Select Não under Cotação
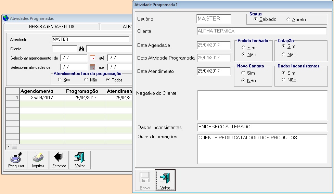The image size is (334, 194). (x=283, y=54)
